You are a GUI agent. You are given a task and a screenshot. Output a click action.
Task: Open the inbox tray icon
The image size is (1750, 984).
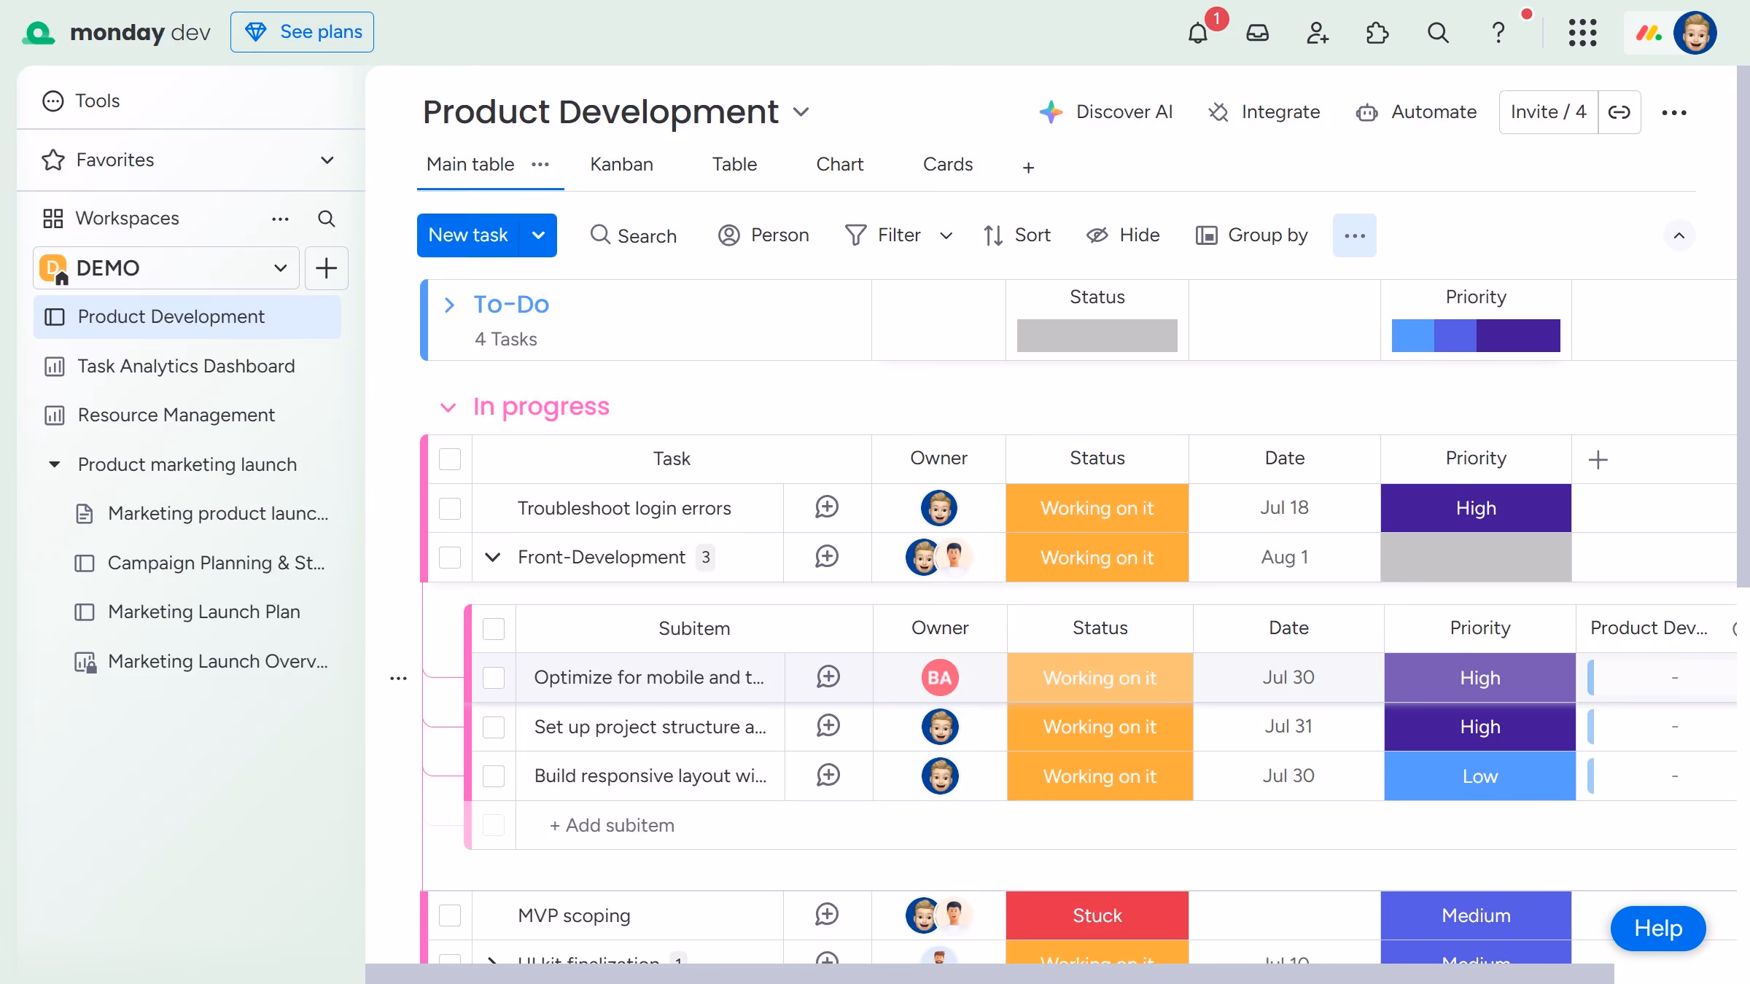pos(1258,33)
